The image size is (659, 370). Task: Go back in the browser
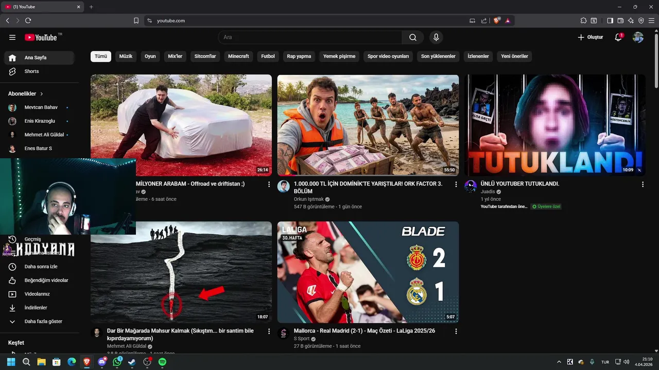click(7, 21)
